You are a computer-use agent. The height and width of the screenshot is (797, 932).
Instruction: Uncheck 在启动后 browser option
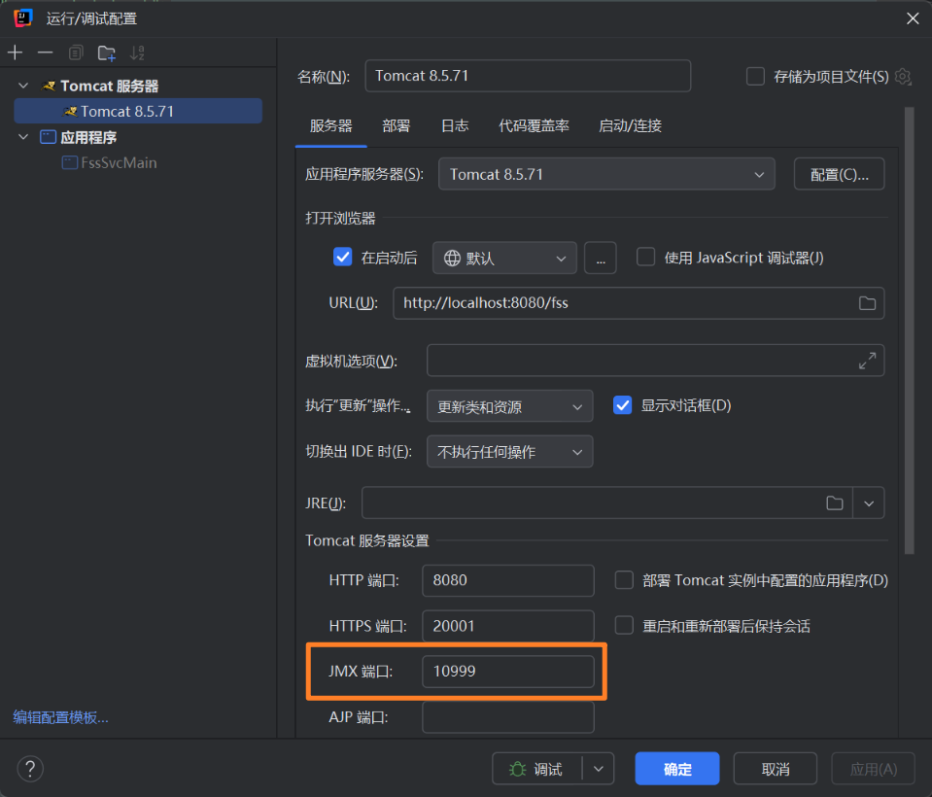click(342, 257)
